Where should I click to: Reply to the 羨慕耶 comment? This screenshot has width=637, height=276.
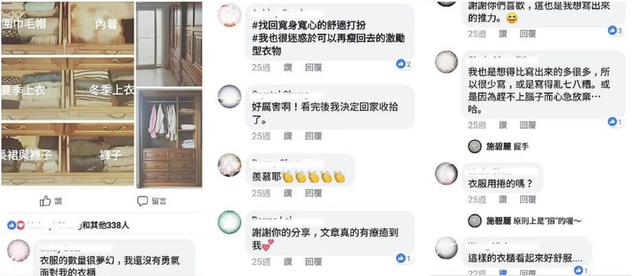pyautogui.click(x=313, y=193)
